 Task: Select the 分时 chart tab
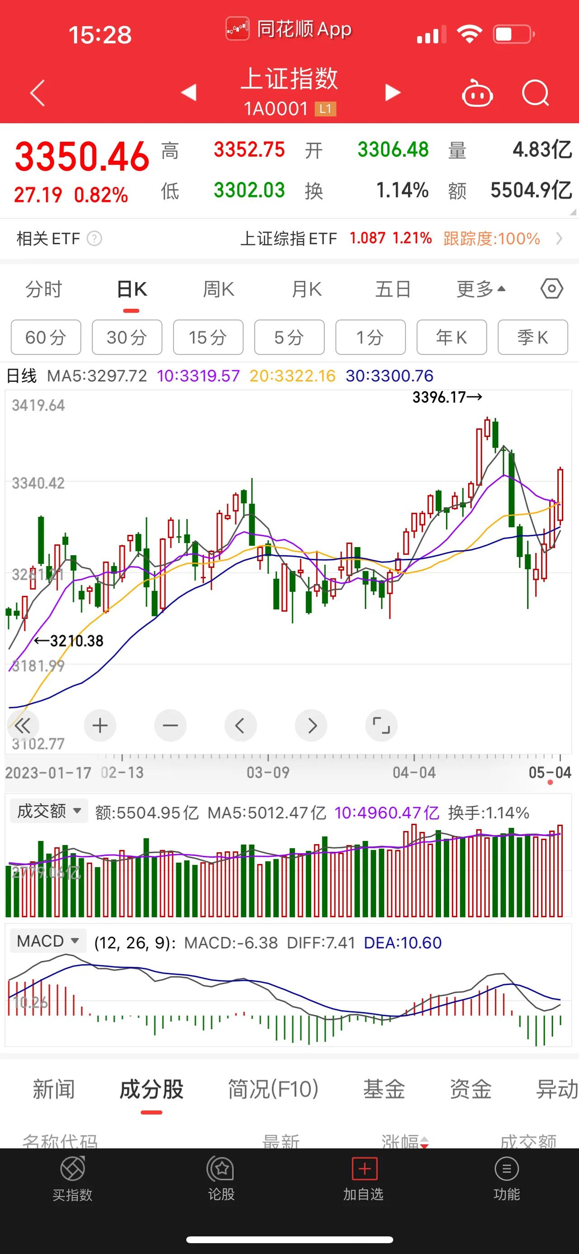pyautogui.click(x=44, y=289)
